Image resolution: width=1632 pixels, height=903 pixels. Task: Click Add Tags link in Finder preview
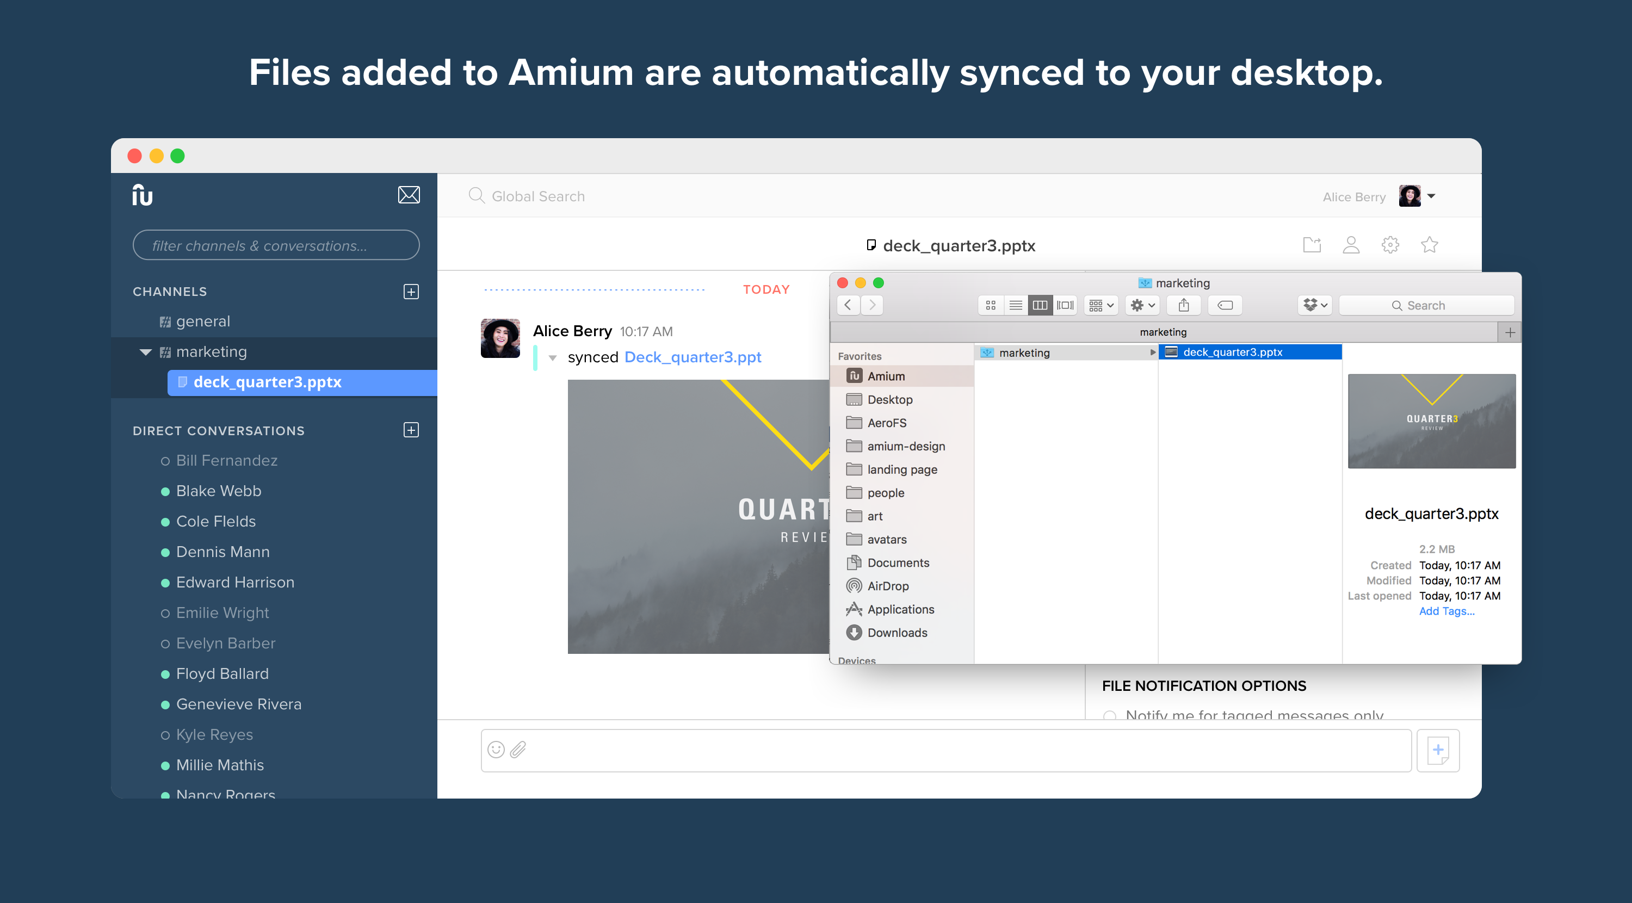(1446, 611)
